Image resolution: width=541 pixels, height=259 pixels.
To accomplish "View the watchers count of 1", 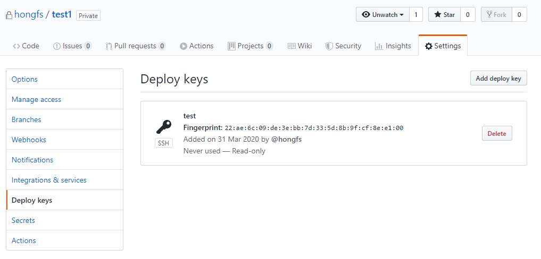I will point(416,15).
